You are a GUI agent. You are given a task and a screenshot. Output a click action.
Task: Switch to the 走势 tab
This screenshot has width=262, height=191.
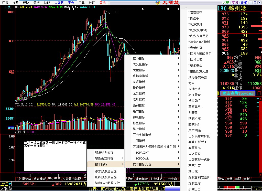pos(230,179)
